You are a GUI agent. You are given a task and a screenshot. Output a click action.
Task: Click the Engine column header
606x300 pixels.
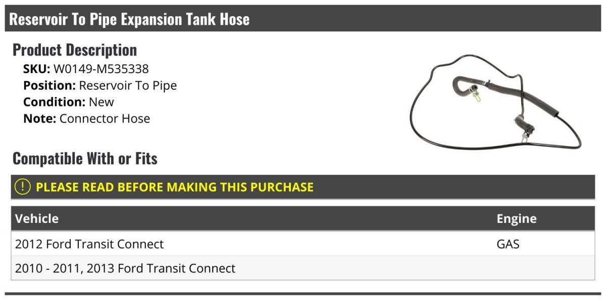click(517, 219)
